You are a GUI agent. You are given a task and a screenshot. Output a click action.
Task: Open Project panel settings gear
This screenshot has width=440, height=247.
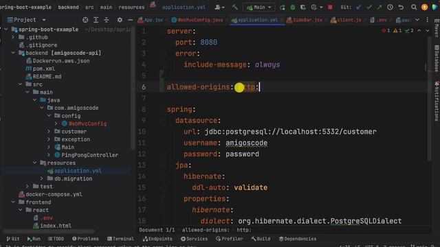[x=120, y=20]
